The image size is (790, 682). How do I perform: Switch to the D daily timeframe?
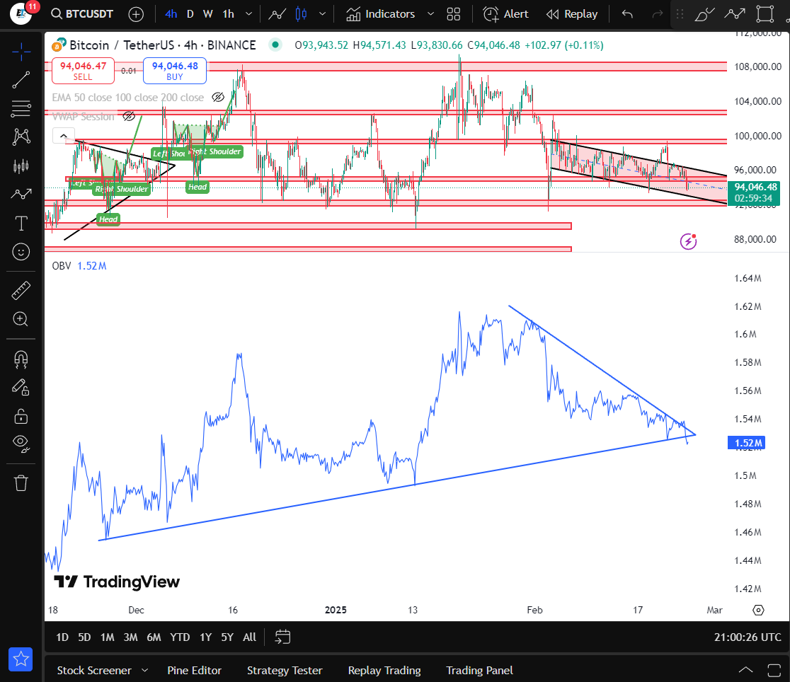190,14
